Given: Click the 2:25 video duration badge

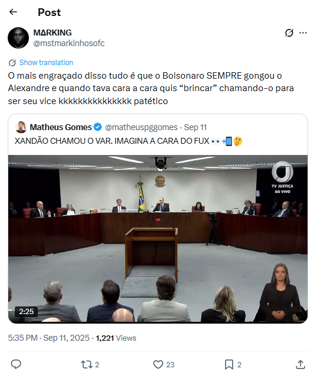Looking at the screenshot, I should [x=26, y=311].
